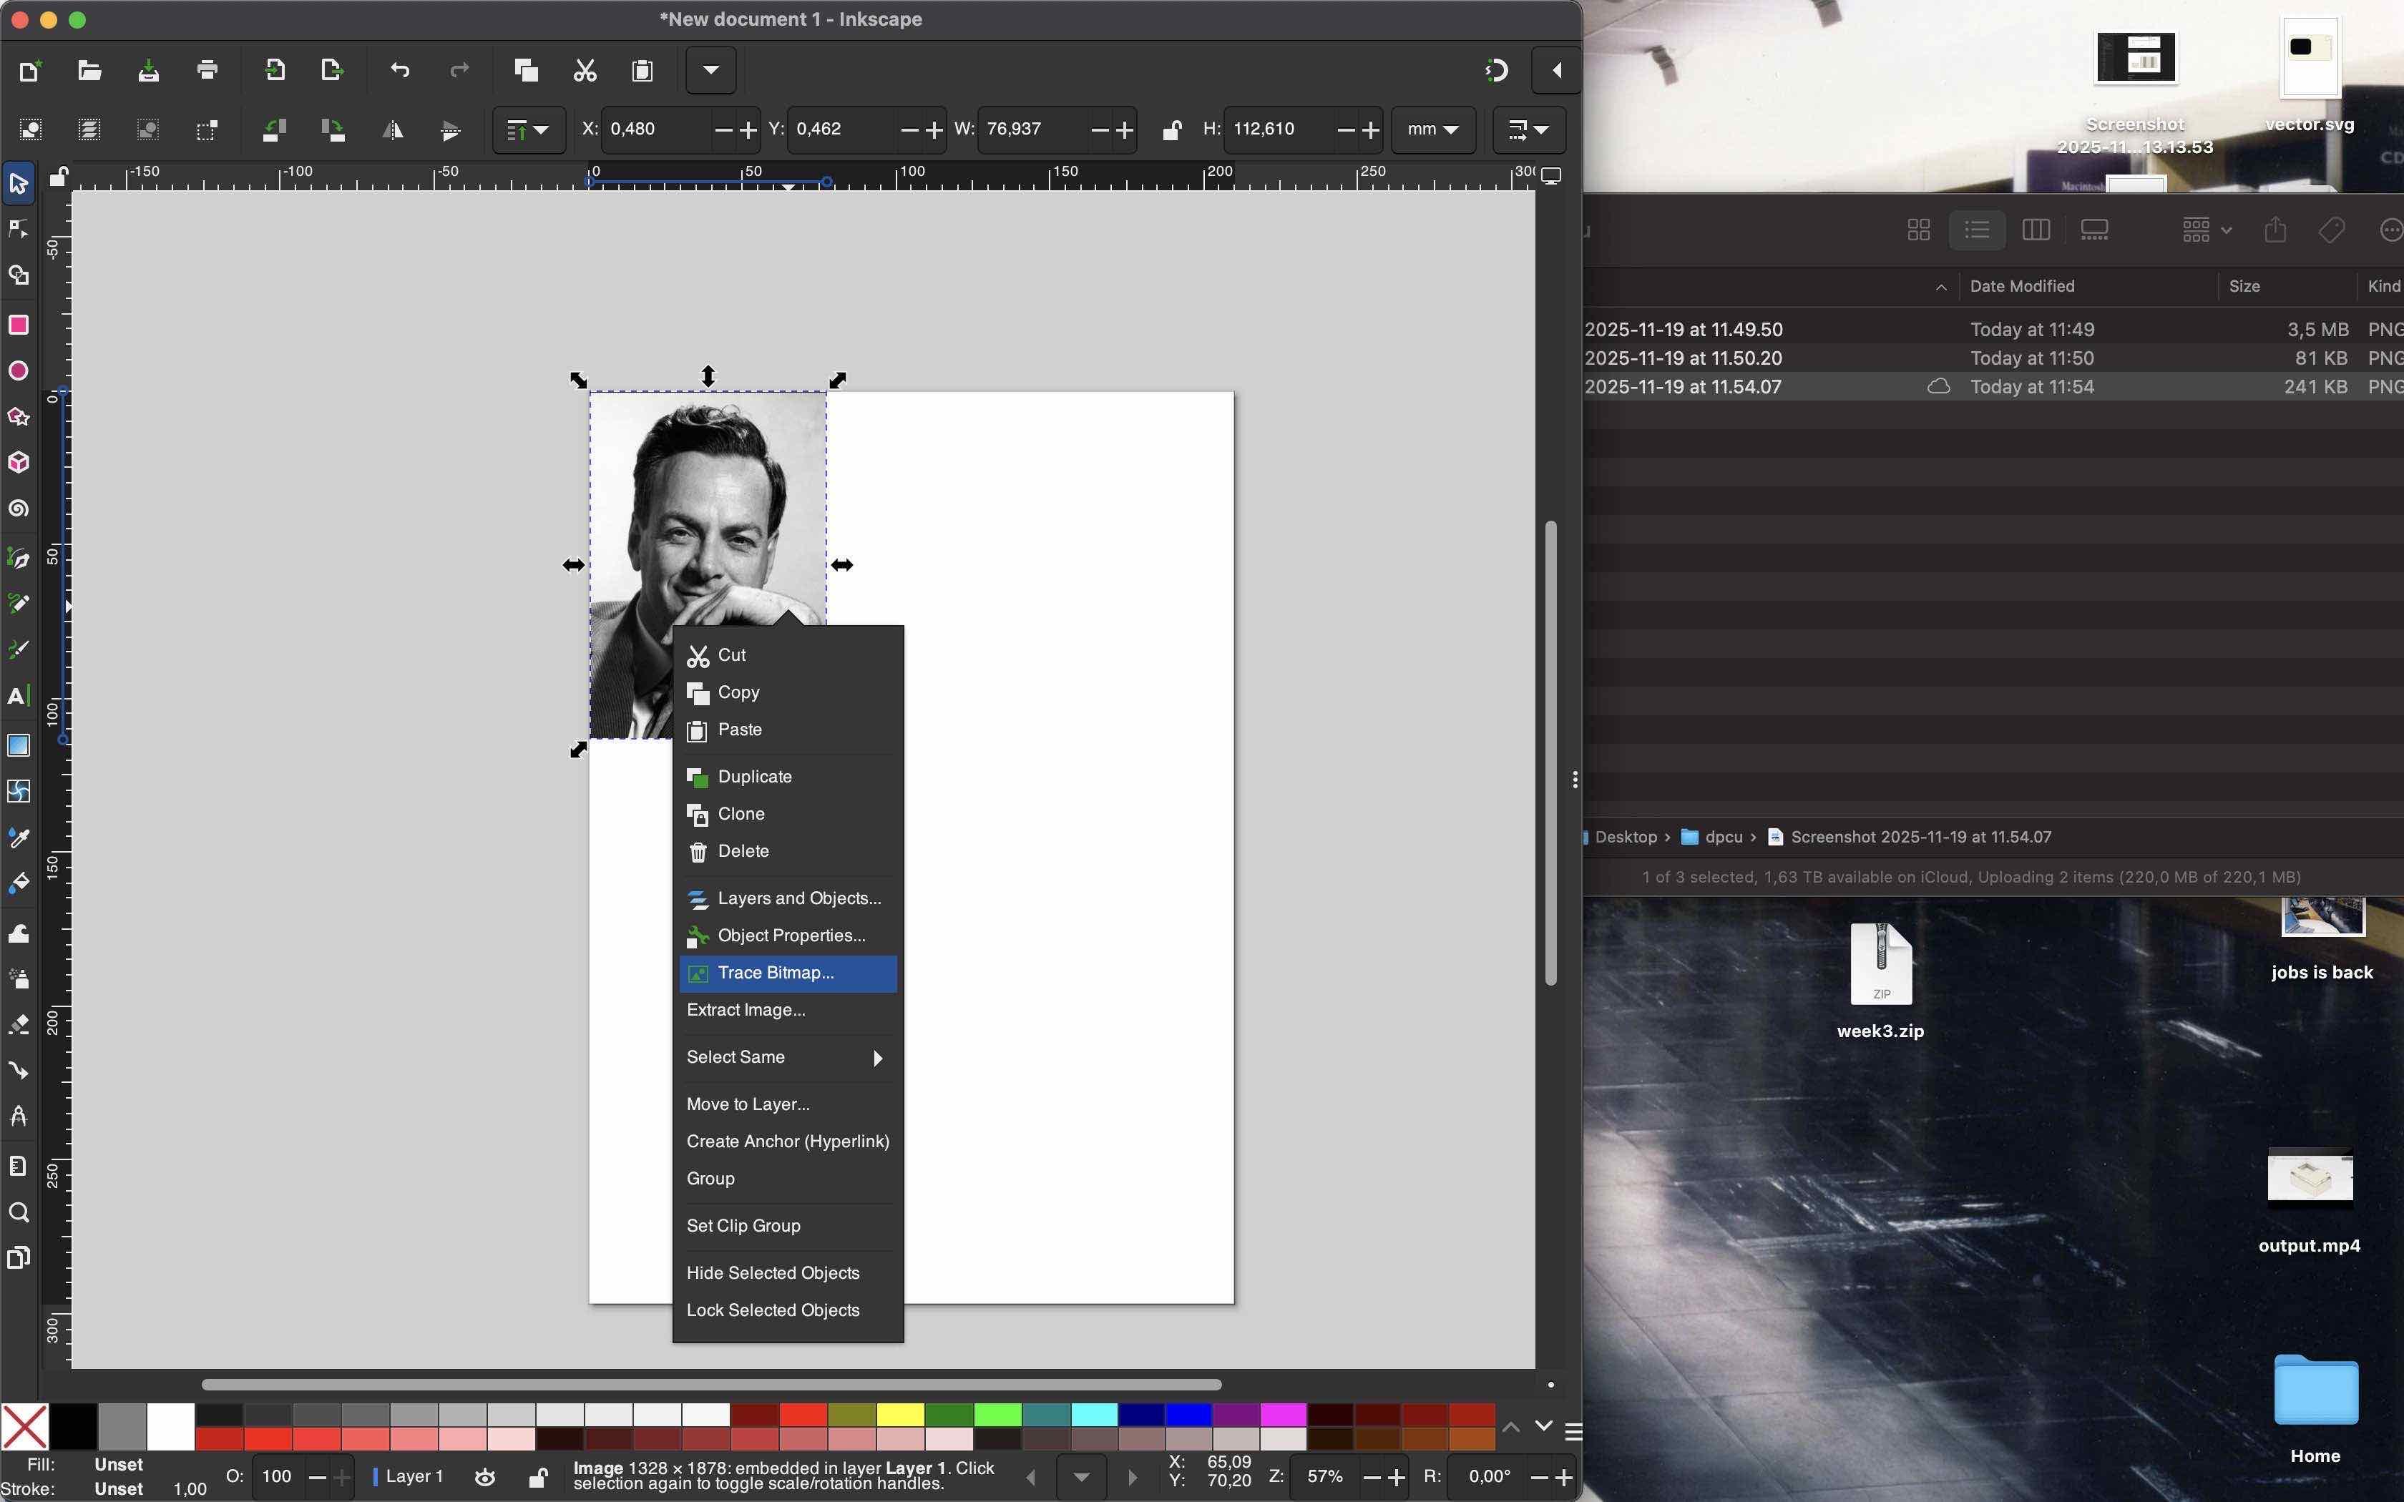The height and width of the screenshot is (1502, 2404).
Task: Choose Trace Bitmap from context menu
Action: (x=776, y=973)
